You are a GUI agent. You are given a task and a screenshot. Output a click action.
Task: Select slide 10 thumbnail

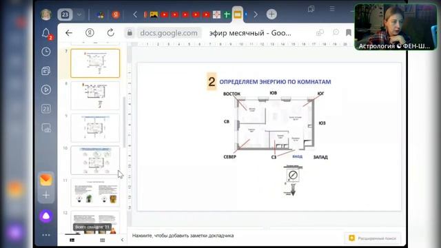click(x=95, y=161)
